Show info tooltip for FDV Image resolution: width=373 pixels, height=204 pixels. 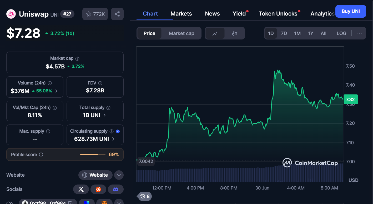100,83
